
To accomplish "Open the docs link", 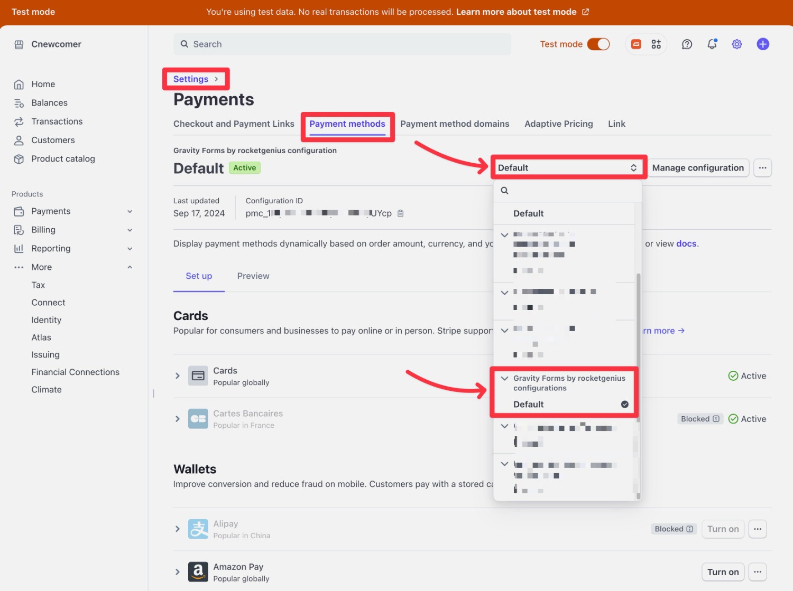I will coord(686,243).
